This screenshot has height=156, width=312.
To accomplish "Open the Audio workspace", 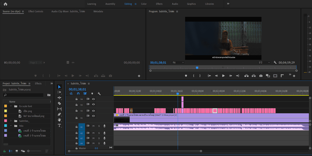I will 175,4.
